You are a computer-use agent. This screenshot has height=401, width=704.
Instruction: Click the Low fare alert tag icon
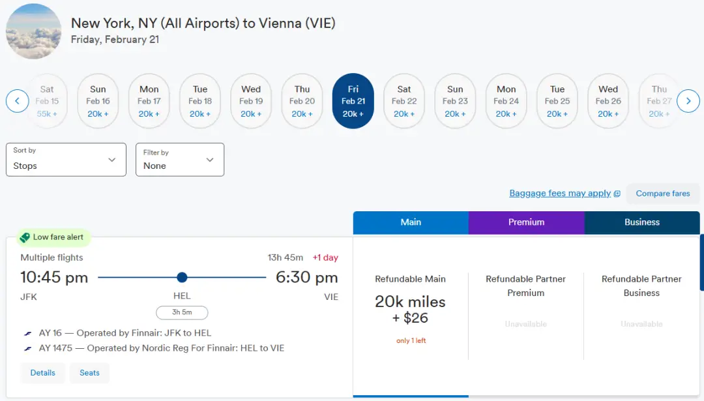[x=25, y=237]
